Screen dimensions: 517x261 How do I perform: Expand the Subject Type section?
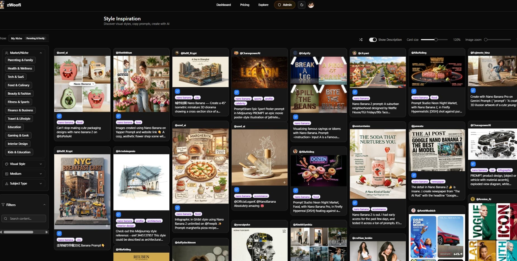pos(24,183)
